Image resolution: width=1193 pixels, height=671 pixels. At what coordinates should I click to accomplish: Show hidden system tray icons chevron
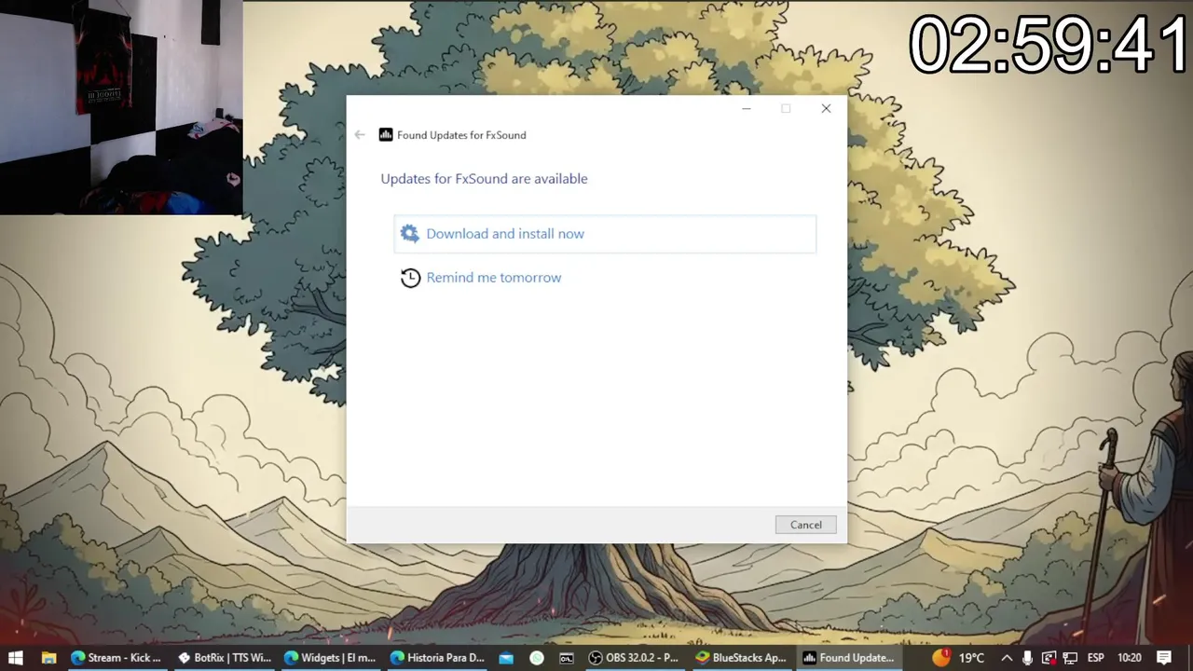[x=1007, y=658]
